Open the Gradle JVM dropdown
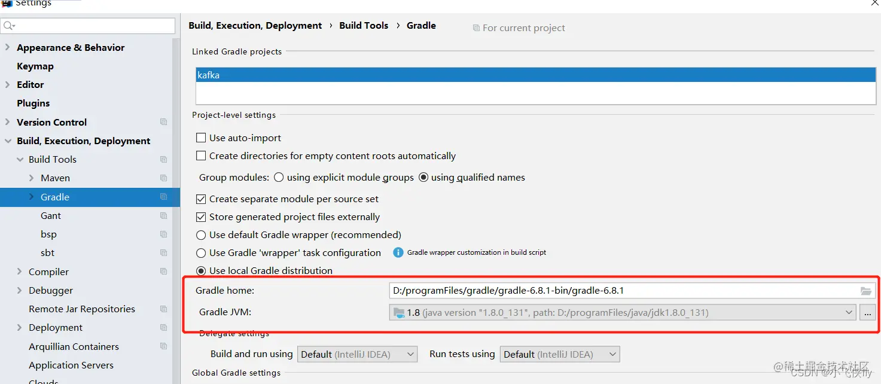Viewport: 881px width, 384px height. point(622,312)
